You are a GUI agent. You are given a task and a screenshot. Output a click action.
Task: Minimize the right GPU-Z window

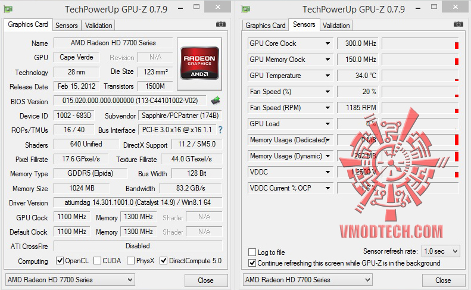(x=418, y=8)
